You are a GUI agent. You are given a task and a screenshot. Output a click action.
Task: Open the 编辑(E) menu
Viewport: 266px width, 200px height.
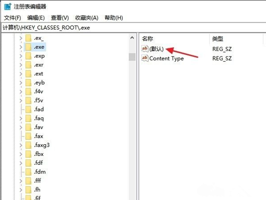[36, 18]
